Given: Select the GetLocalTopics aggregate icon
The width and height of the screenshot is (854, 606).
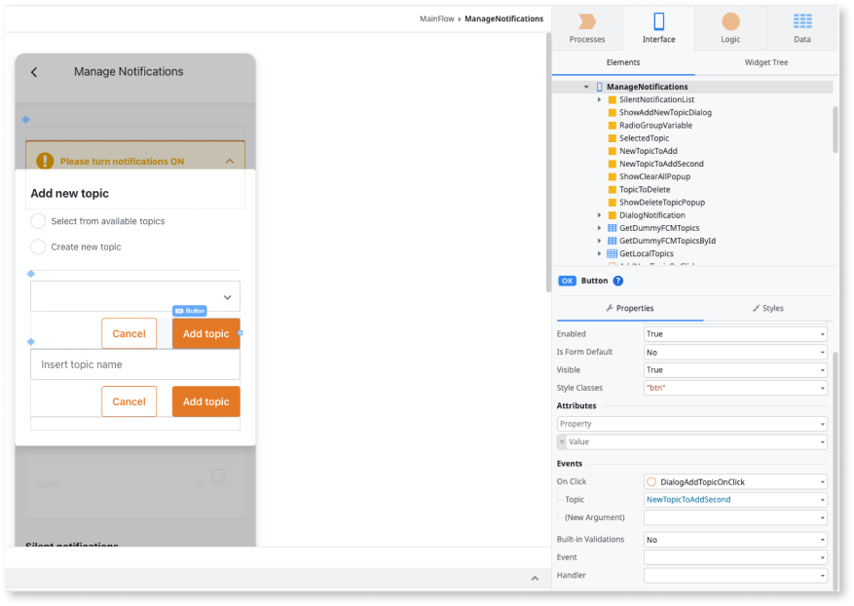Looking at the screenshot, I should coord(613,253).
